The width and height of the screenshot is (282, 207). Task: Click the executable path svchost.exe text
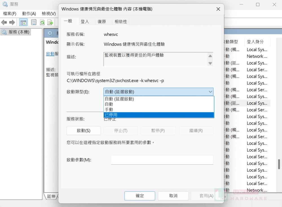[115, 81]
